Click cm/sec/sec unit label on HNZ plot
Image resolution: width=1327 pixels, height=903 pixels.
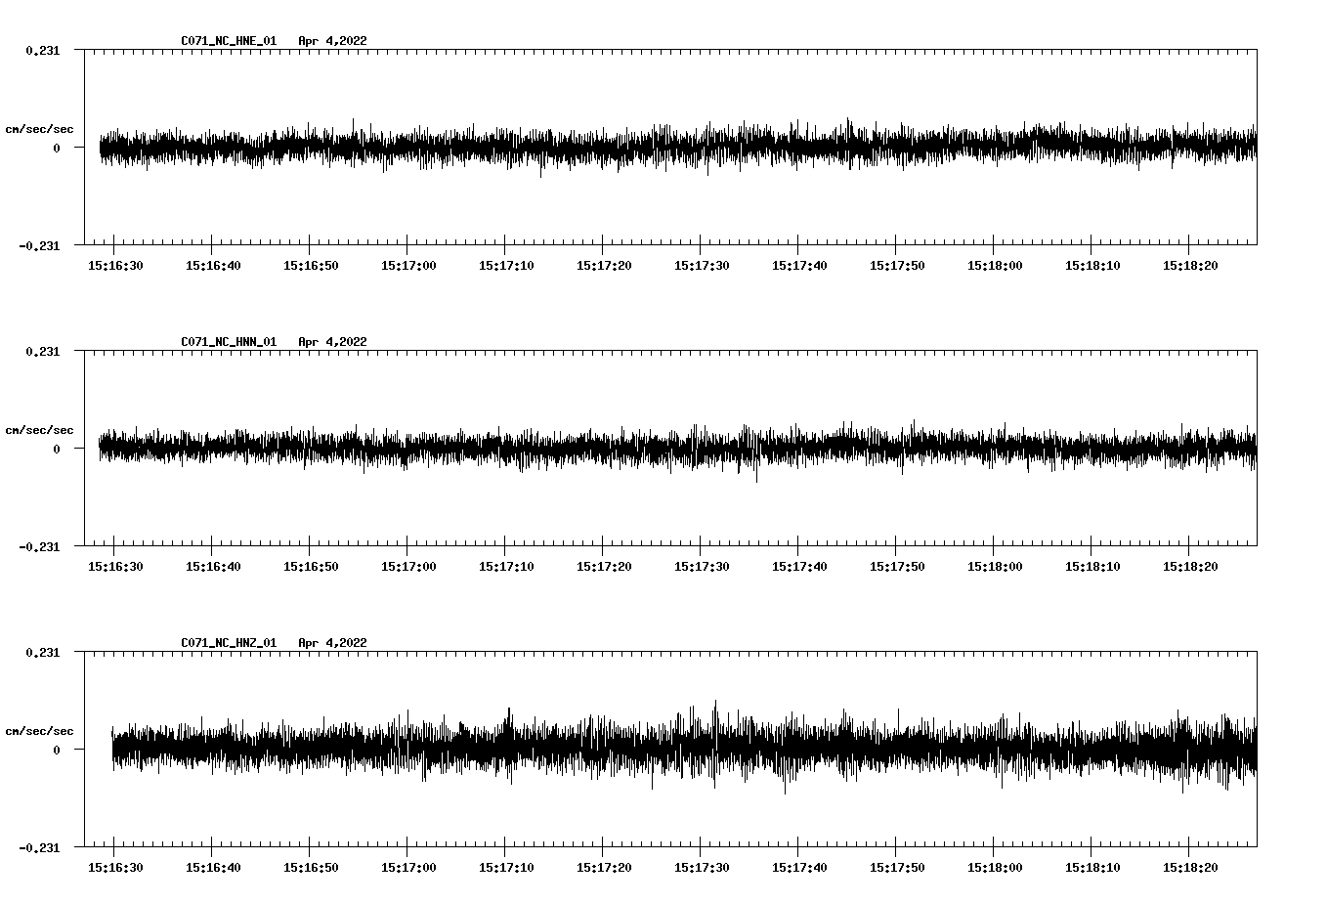(40, 731)
